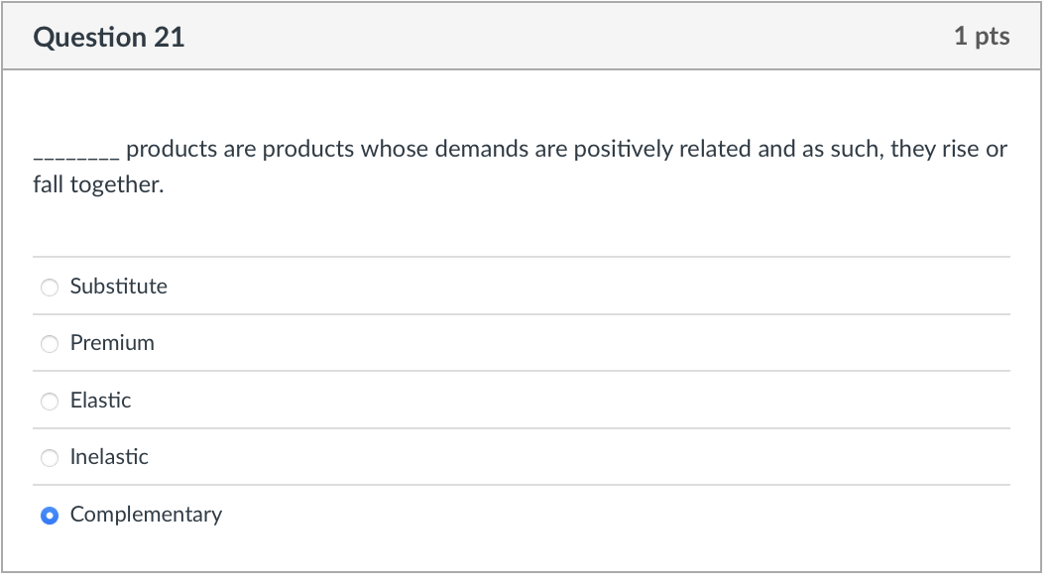The image size is (1057, 583).
Task: Click the empty middle of the question header bar
Action: click(x=565, y=38)
